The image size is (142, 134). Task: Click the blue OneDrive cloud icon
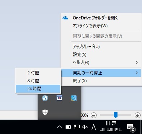point(65,18)
